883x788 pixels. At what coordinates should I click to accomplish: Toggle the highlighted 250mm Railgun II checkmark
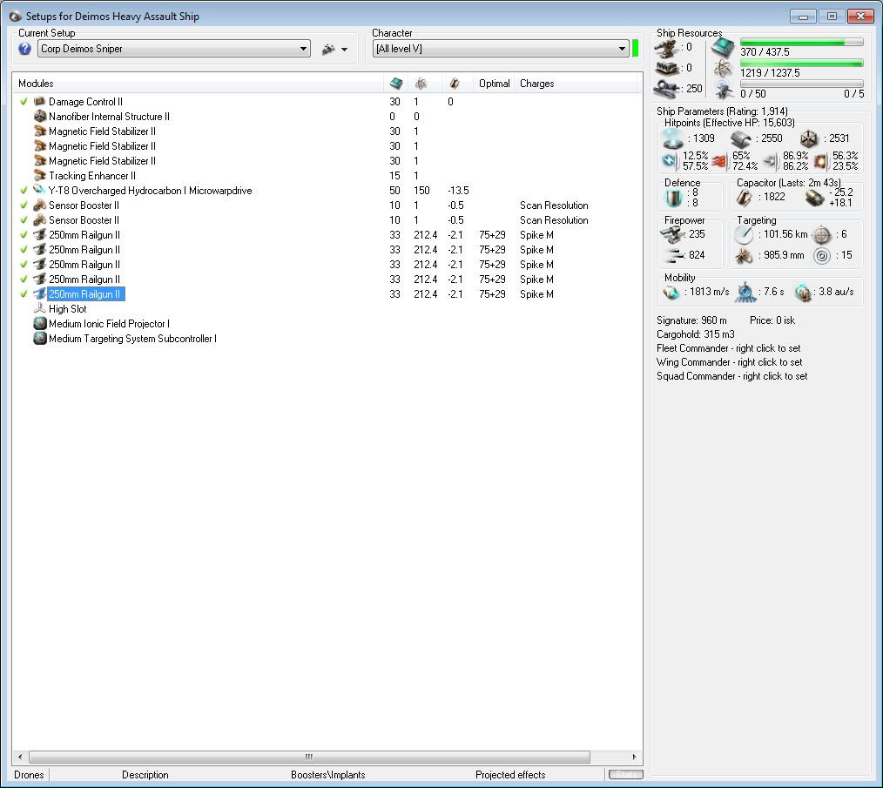24,293
